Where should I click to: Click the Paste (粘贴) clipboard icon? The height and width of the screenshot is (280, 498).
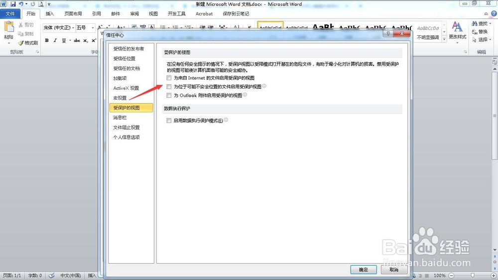coord(9,27)
